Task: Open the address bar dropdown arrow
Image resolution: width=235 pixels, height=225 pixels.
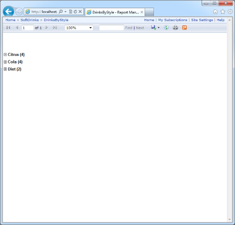Action: point(65,12)
